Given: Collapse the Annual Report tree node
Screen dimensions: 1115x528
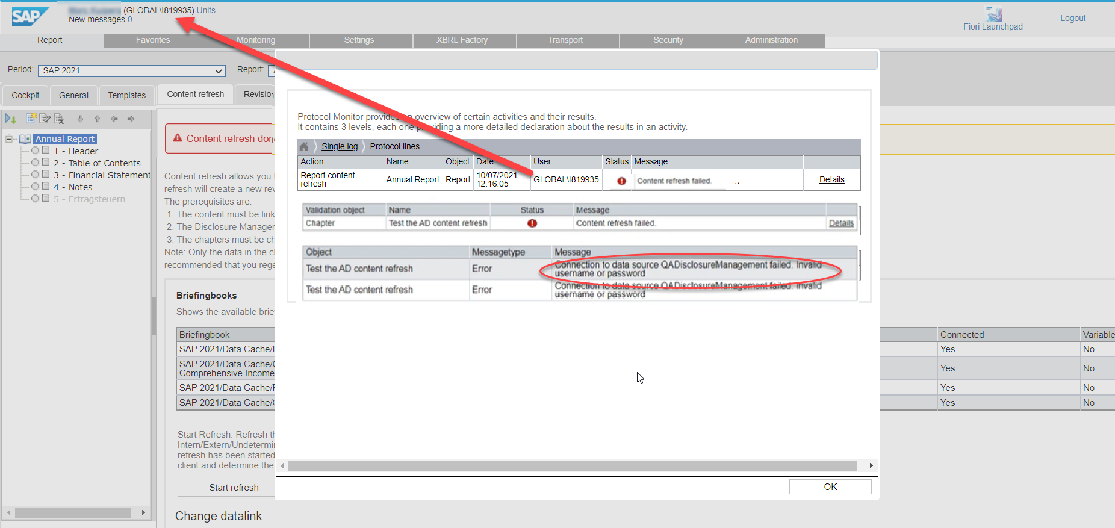Looking at the screenshot, I should tap(9, 139).
